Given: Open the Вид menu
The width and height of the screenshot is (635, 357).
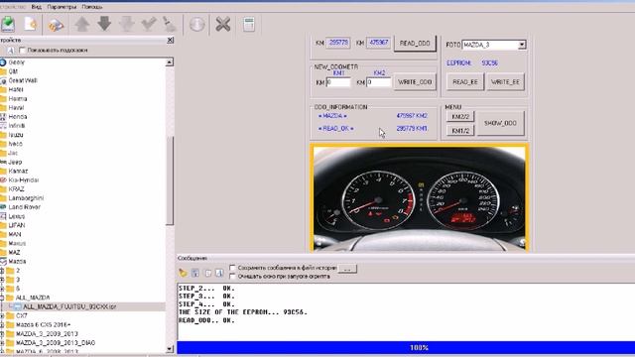Looking at the screenshot, I should [36, 7].
